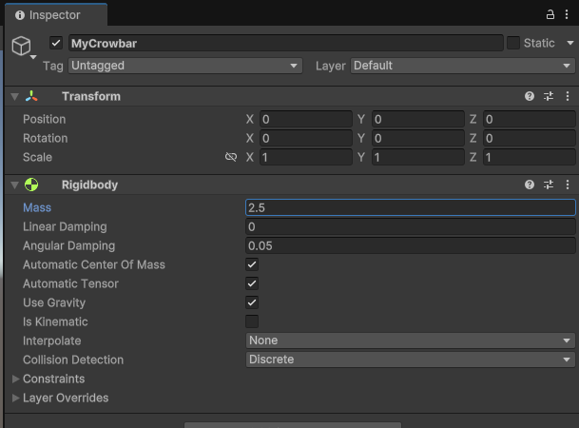Expand the Constraints section
Viewport: 579px width, 428px height.
pyautogui.click(x=15, y=379)
